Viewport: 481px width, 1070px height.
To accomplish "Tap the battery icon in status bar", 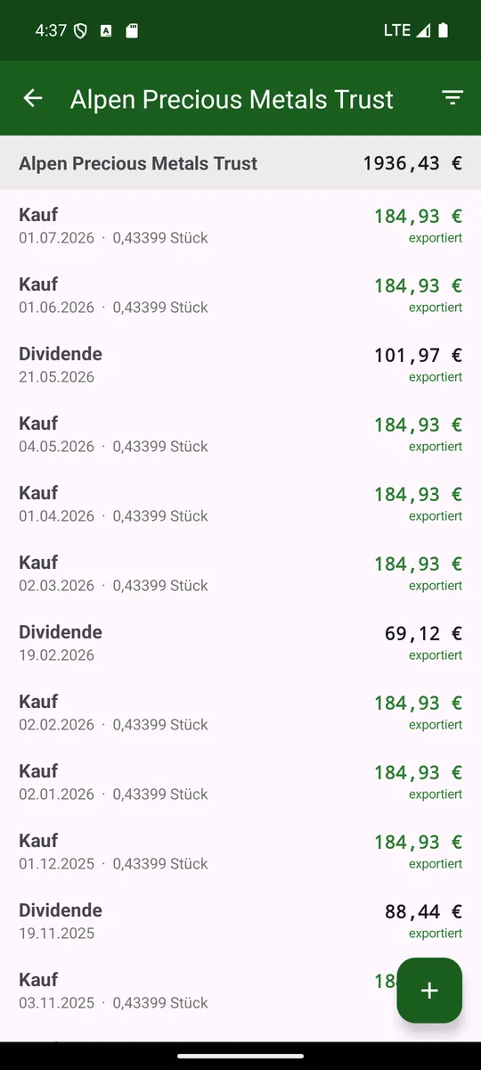I will (x=444, y=30).
